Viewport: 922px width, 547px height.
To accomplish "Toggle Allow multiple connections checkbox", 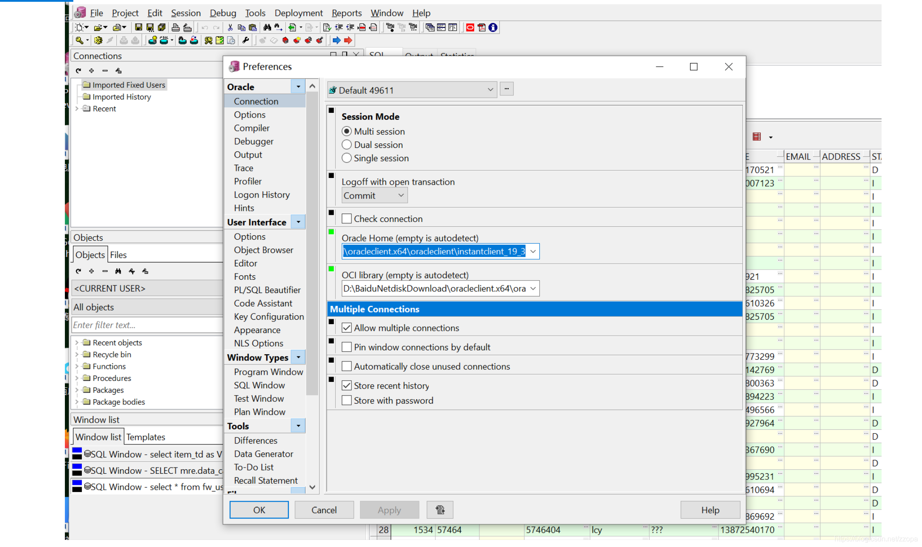I will (346, 327).
